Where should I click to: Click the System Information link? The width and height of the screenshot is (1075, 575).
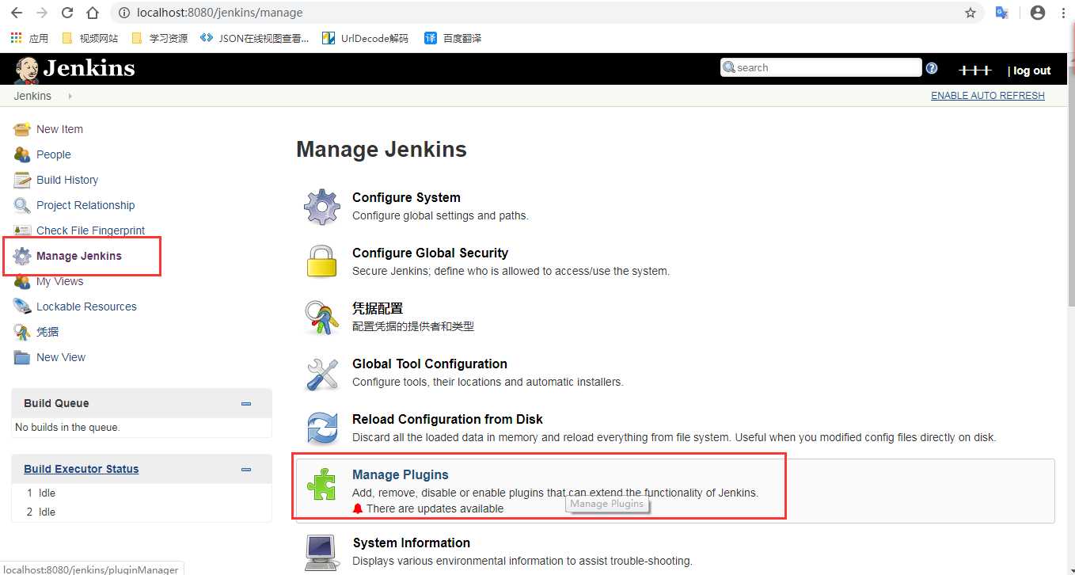pyautogui.click(x=411, y=543)
